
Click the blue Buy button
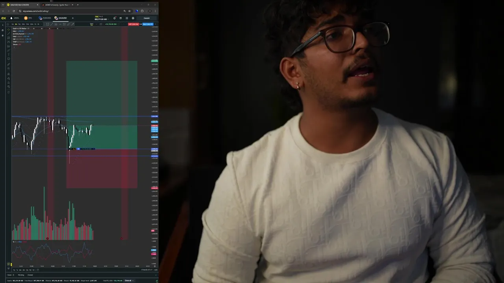point(148,24)
